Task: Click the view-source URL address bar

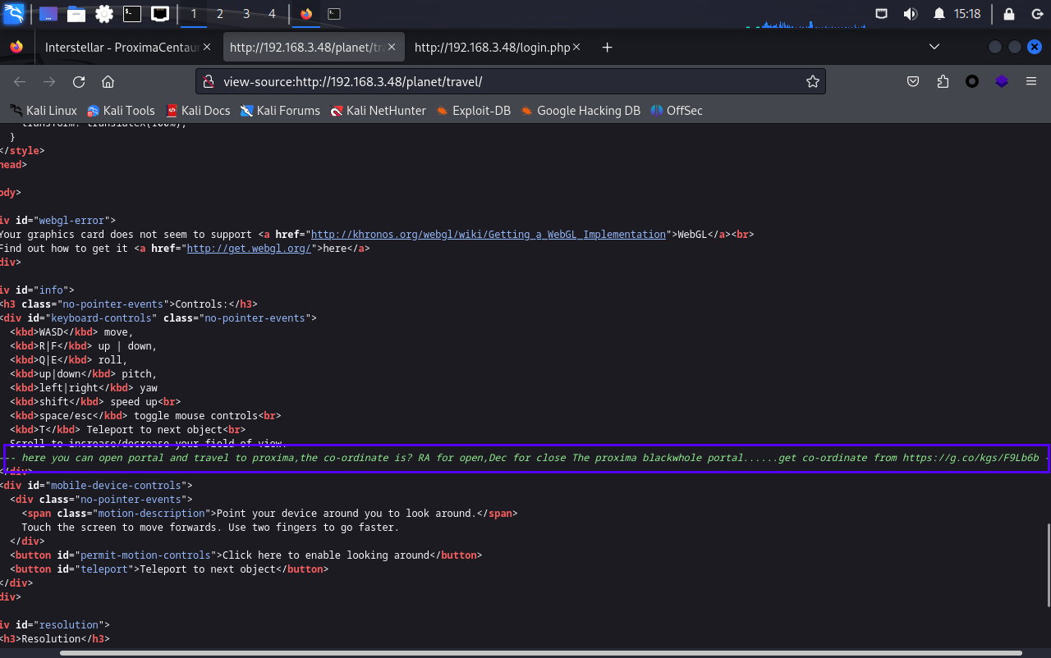Action: pos(509,82)
